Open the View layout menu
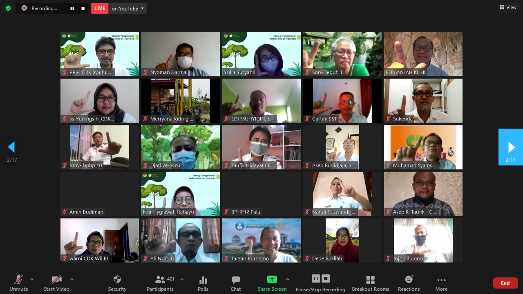 click(508, 7)
